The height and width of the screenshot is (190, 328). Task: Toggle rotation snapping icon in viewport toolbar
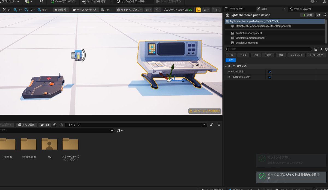26,10
